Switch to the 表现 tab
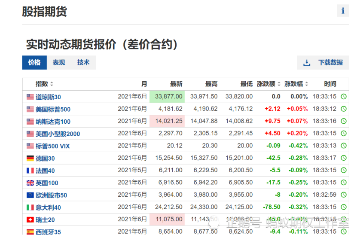Screen dimensions: 357x235 point(59,62)
